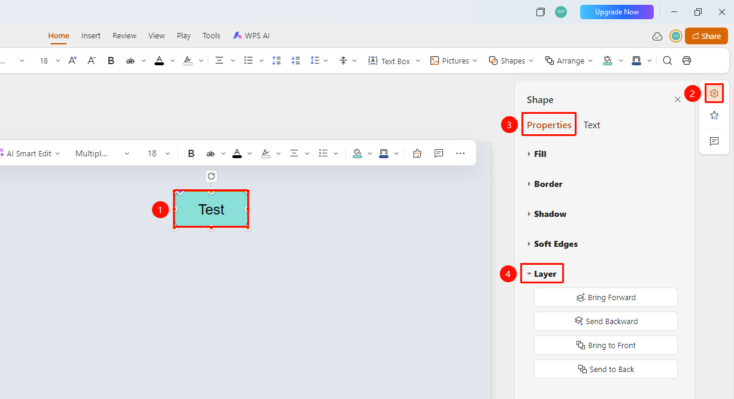This screenshot has width=734, height=399.
Task: Click the bullet list icon on the floating toolbar
Action: point(323,153)
